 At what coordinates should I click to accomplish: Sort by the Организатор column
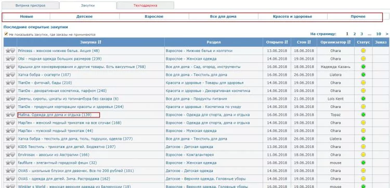(335, 42)
